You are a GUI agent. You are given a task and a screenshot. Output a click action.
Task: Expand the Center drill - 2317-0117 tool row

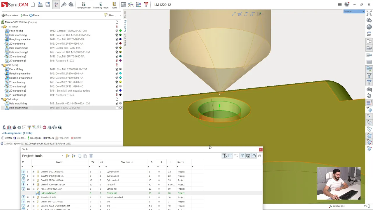(x=34, y=202)
